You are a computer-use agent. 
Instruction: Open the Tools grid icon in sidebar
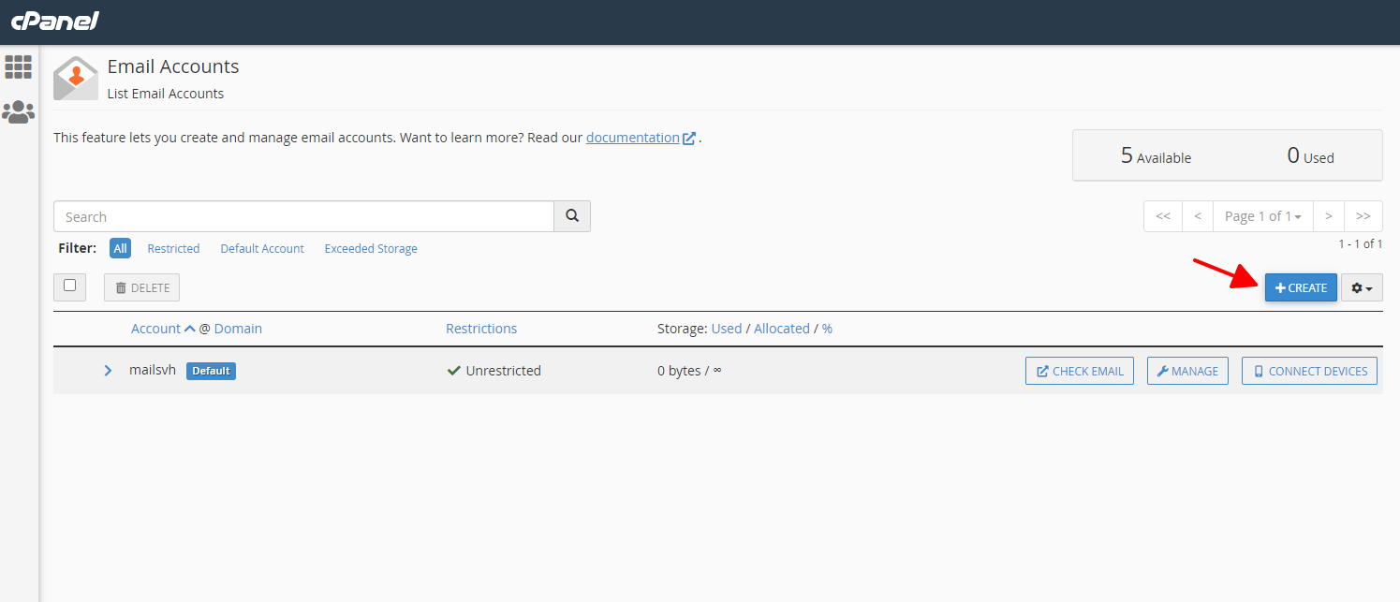pyautogui.click(x=19, y=66)
